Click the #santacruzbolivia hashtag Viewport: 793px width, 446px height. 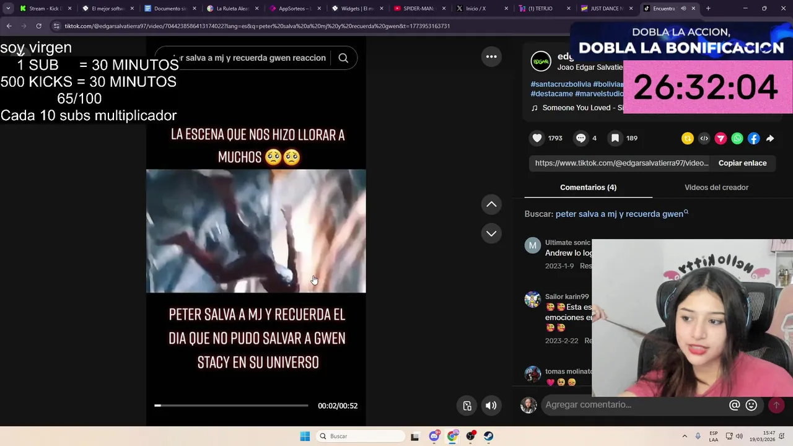(x=561, y=84)
